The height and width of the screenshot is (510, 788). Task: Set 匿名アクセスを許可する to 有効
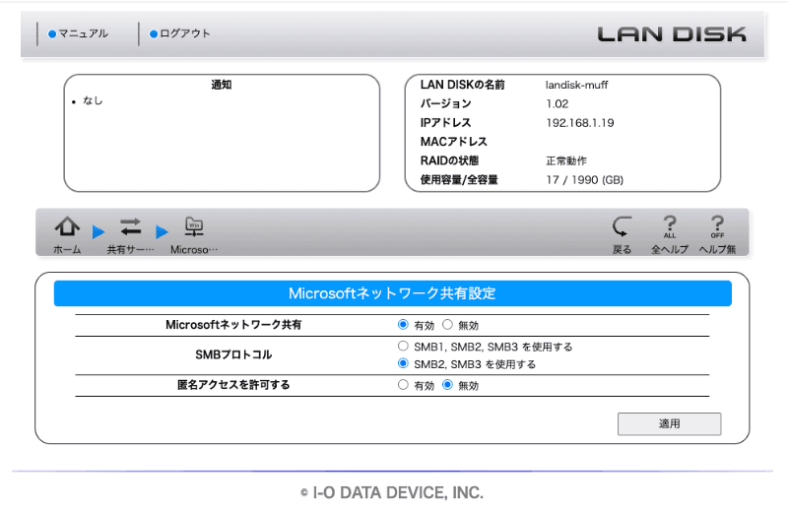pyautogui.click(x=403, y=385)
